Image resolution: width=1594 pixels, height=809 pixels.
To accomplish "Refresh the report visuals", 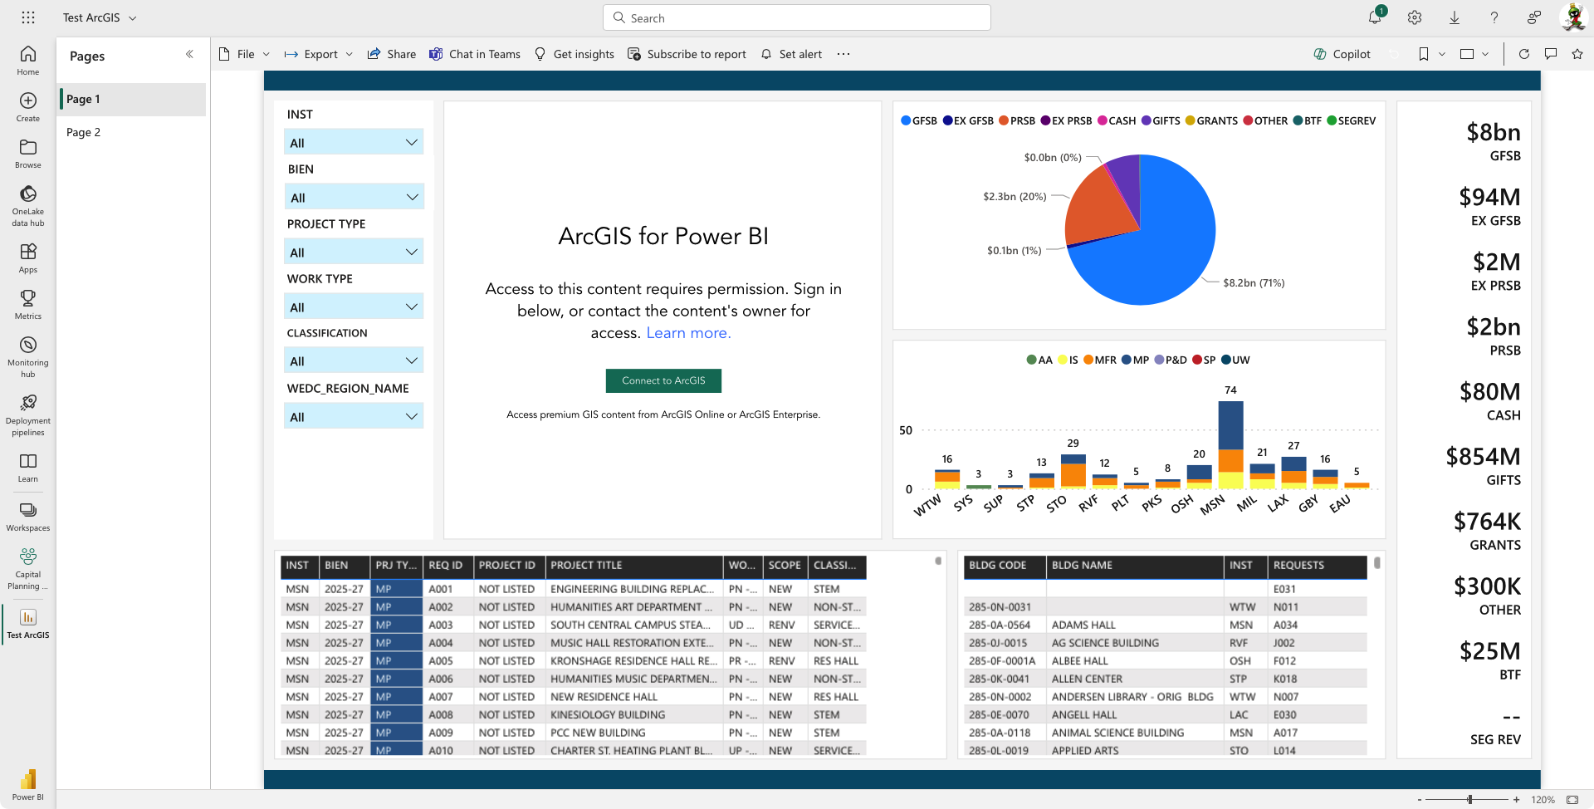I will (1524, 54).
